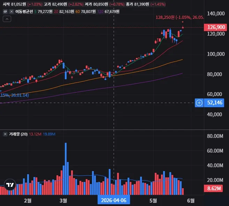Click the 2월 time axis label
The image size is (229, 206).
pos(28,200)
